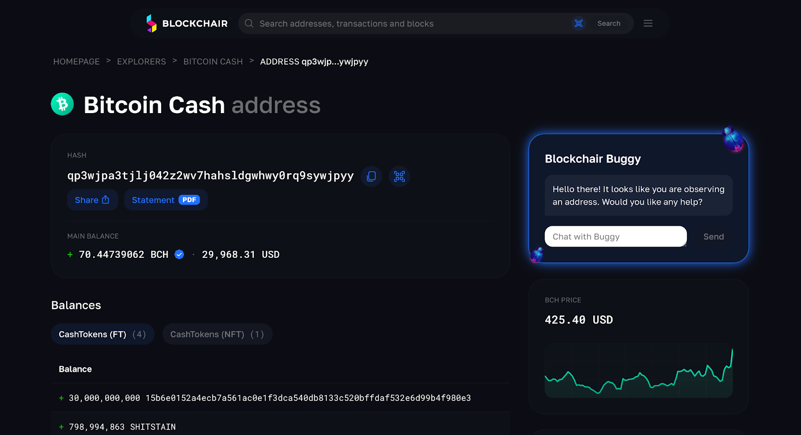Open EXPLORERS breadcrumb link

click(141, 62)
